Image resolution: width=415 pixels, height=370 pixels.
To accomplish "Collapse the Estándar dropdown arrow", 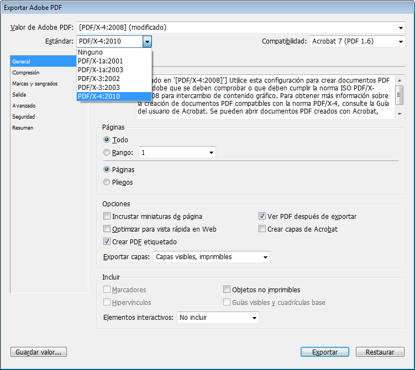I will [147, 41].
